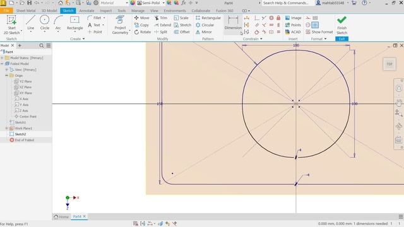
Task: Collapse the Folded Model node
Action: (x=3, y=64)
